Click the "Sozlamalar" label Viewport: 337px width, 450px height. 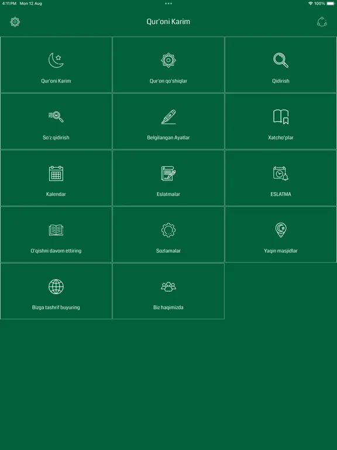[x=168, y=251]
